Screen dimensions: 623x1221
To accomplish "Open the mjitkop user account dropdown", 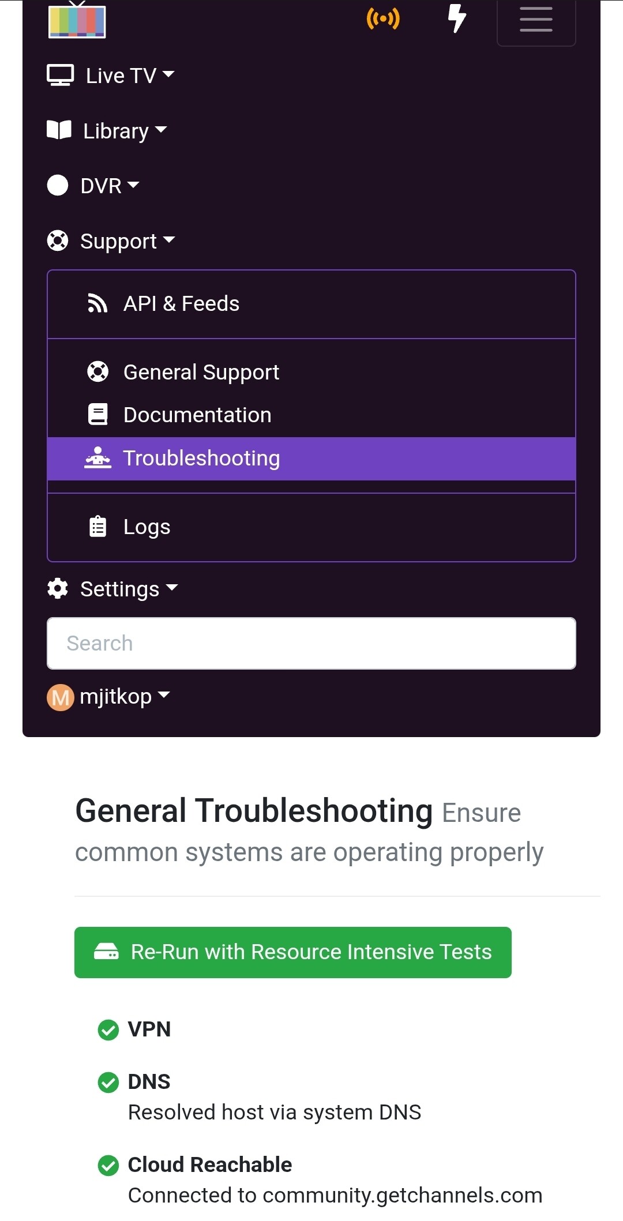I will [x=108, y=697].
